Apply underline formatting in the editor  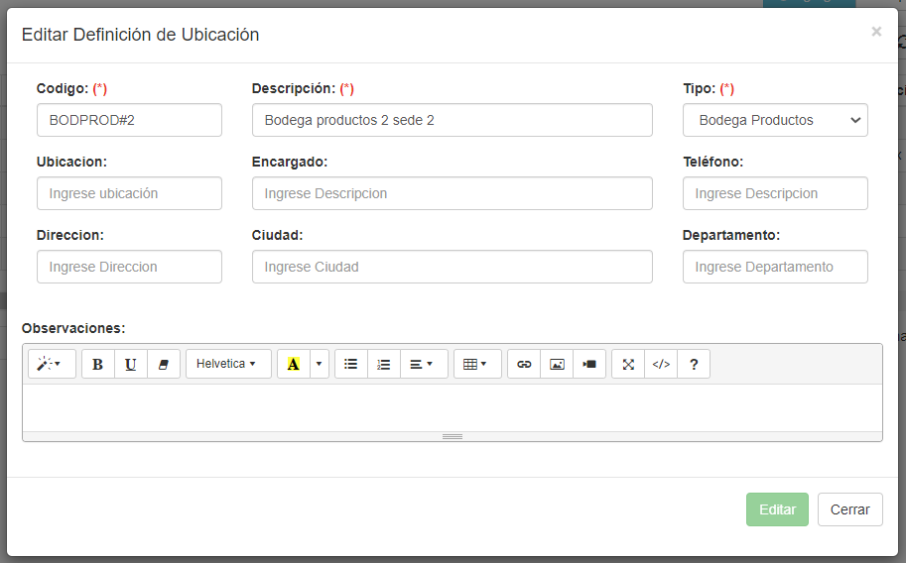[131, 364]
